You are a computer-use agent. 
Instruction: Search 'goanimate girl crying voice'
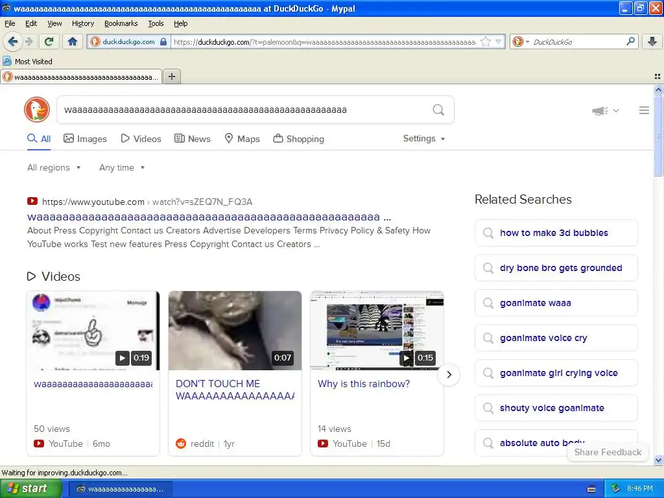coord(556,373)
